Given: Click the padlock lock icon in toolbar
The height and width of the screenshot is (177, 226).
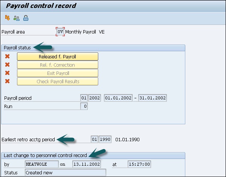Looking at the screenshot, I should pyautogui.click(x=26, y=18).
